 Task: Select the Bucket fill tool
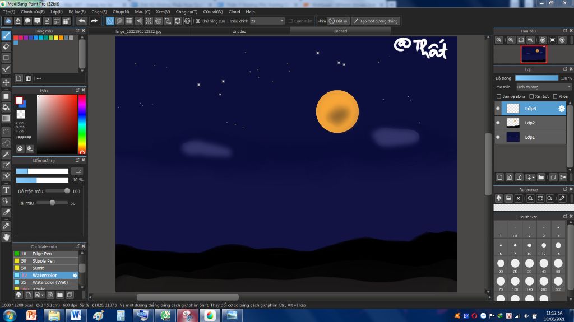click(x=6, y=107)
